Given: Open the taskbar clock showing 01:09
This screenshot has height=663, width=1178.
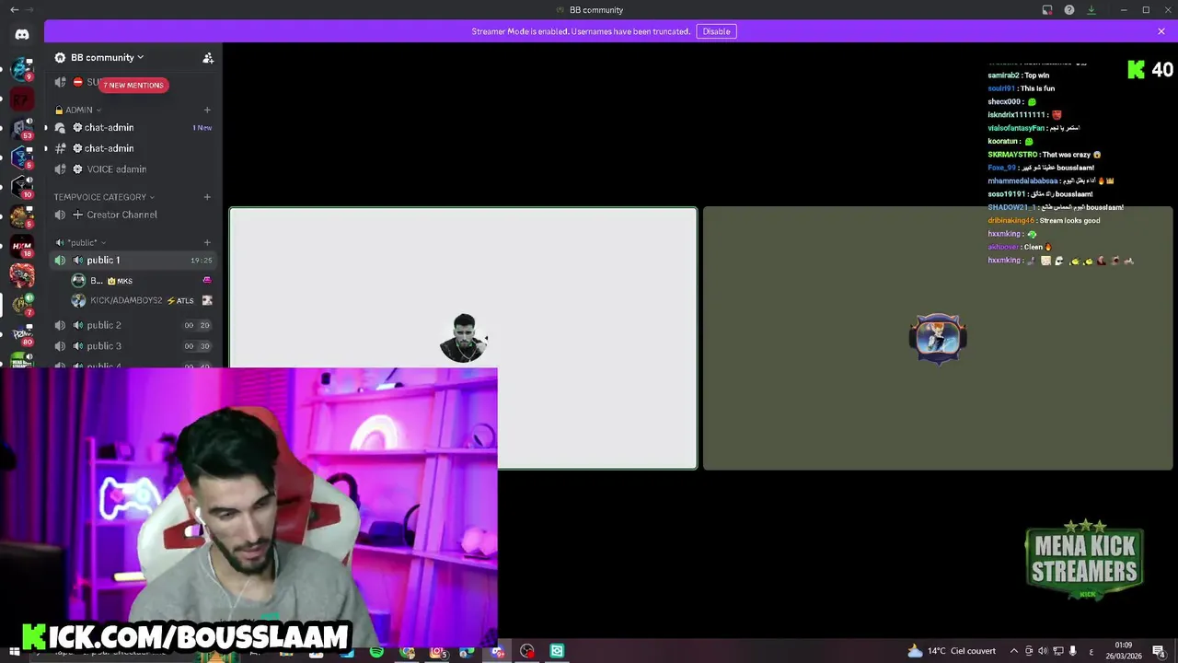Looking at the screenshot, I should click(1124, 650).
